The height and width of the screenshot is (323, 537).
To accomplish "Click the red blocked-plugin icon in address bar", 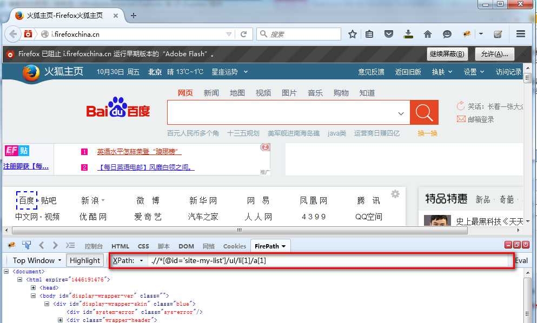I will pyautogui.click(x=28, y=34).
